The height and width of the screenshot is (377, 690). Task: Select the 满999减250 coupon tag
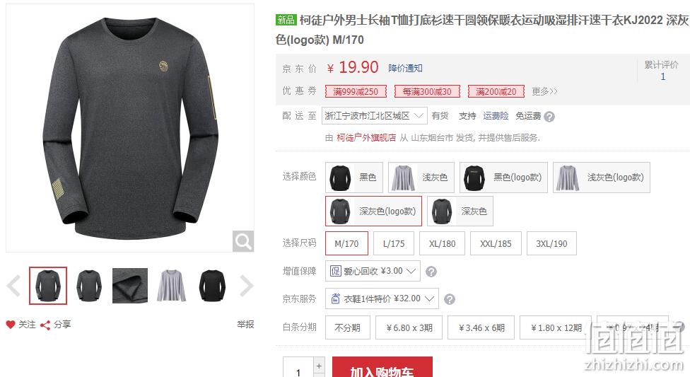(x=356, y=92)
